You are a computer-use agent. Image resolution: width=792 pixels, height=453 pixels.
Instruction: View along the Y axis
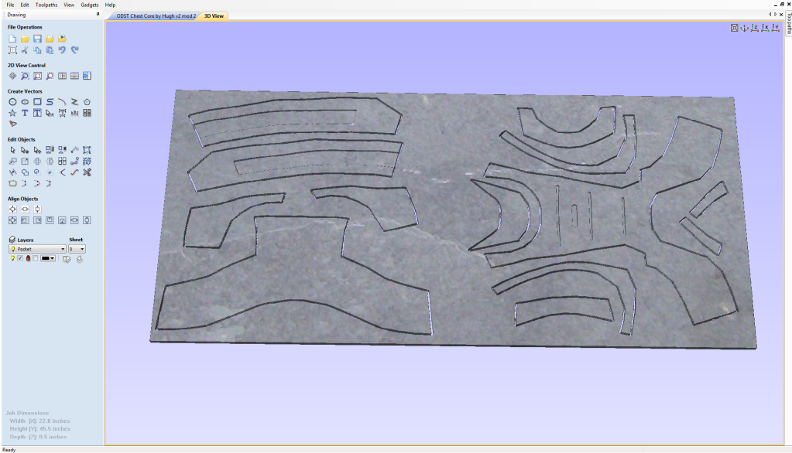775,29
